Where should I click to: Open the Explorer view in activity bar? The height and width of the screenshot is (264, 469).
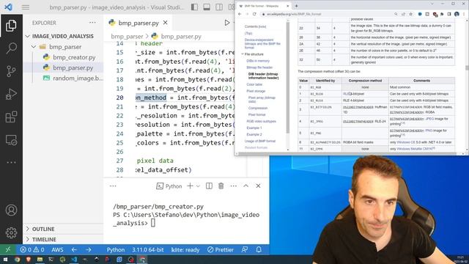pyautogui.click(x=11, y=26)
